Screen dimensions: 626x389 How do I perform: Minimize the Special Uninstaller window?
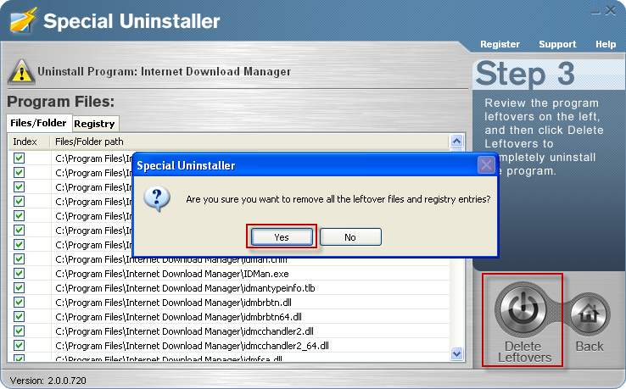click(x=595, y=13)
